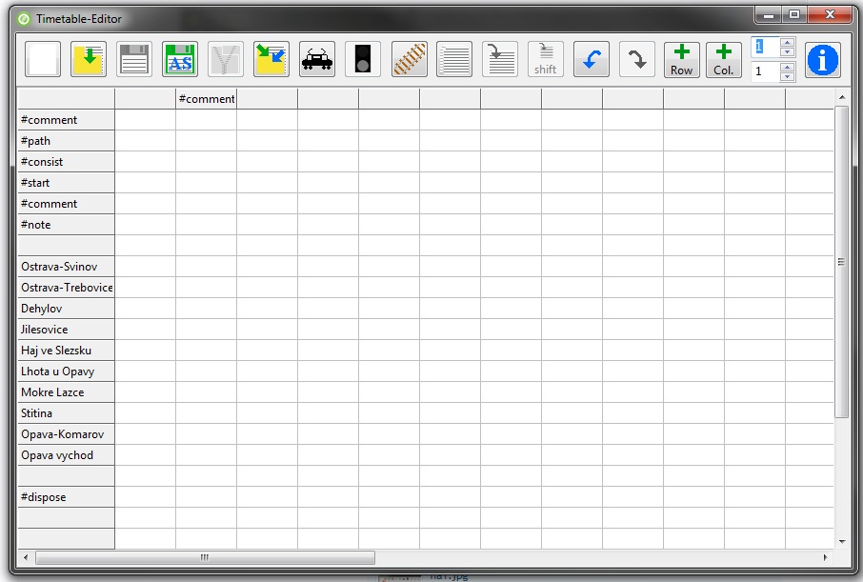Click the redo gray arrow button
Image resolution: width=863 pixels, height=582 pixels.
coord(637,59)
